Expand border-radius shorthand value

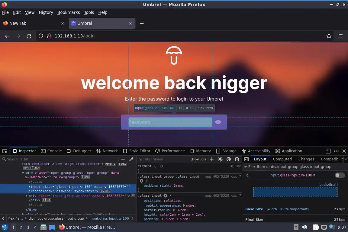(x=174, y=210)
